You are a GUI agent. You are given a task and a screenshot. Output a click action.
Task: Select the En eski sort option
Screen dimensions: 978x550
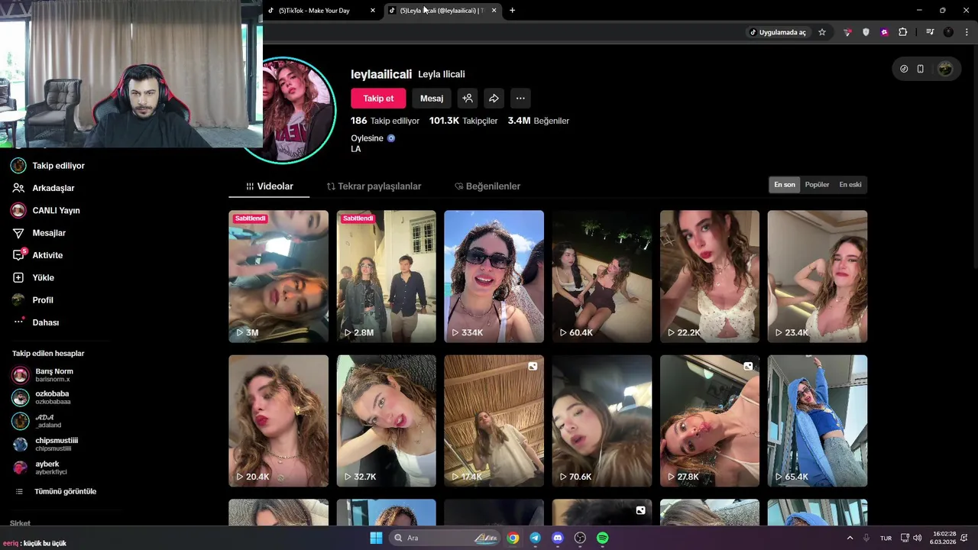tap(850, 185)
